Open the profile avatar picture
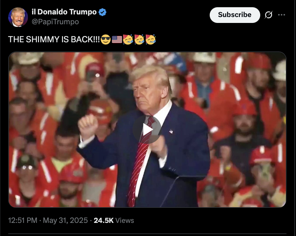 point(18,17)
